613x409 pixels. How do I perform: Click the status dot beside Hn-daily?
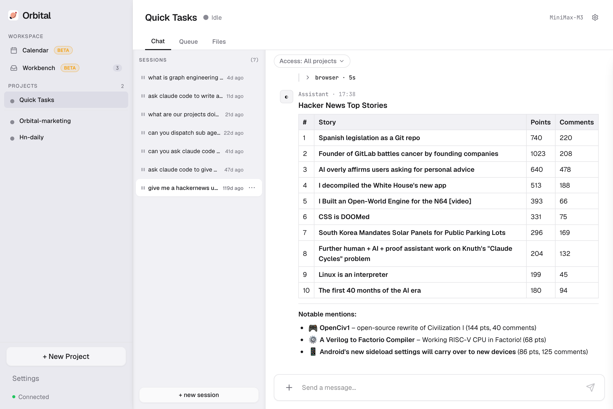(12, 139)
